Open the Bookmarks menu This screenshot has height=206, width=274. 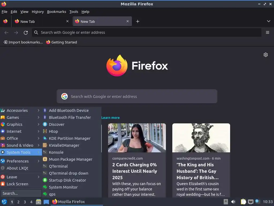point(57,12)
